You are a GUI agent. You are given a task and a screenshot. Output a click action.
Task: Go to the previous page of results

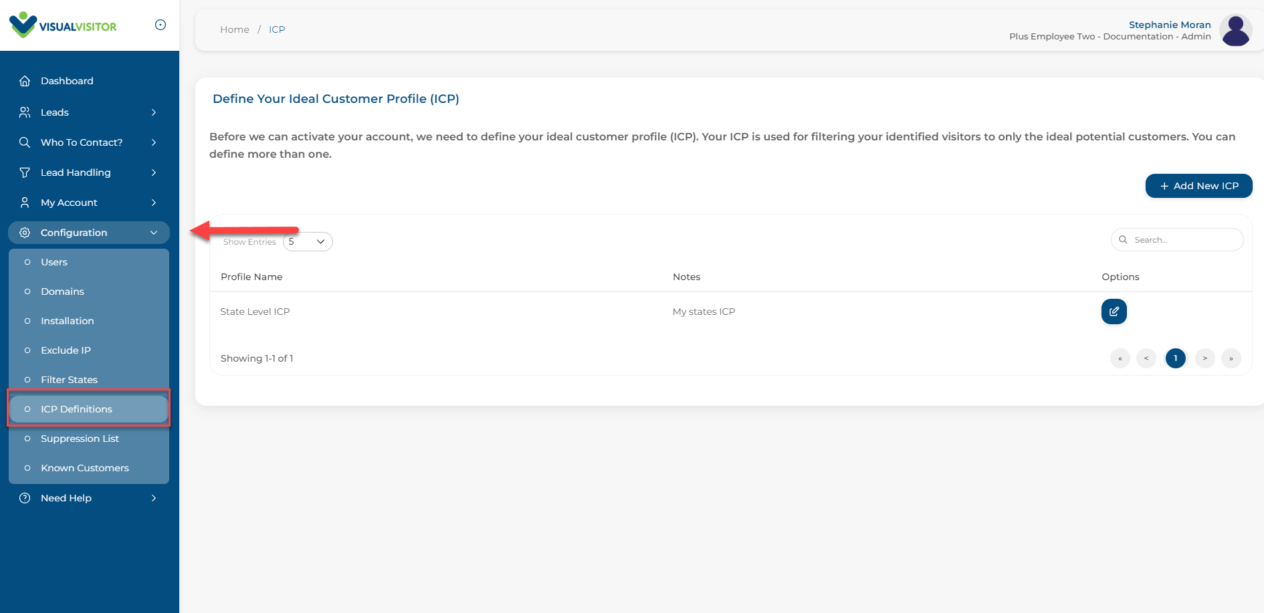[1146, 358]
